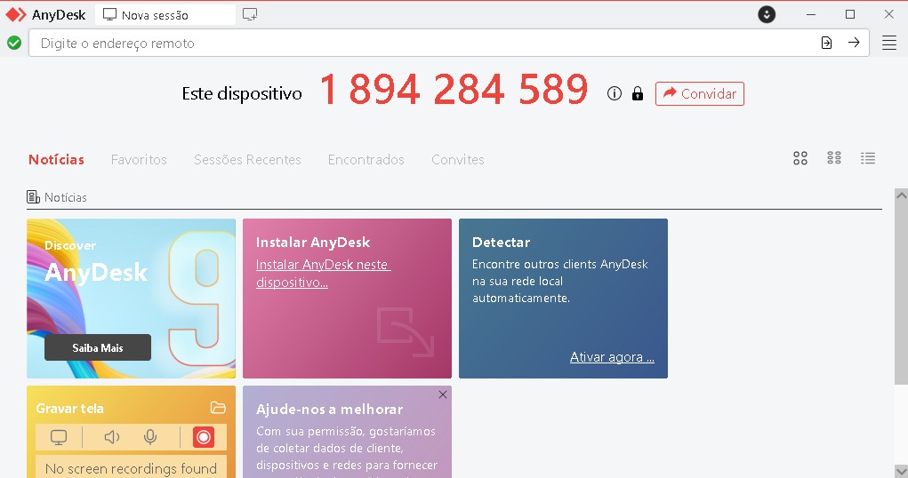The height and width of the screenshot is (478, 908).
Task: Click the Discover AnyDesk 9 banner
Action: tap(132, 299)
